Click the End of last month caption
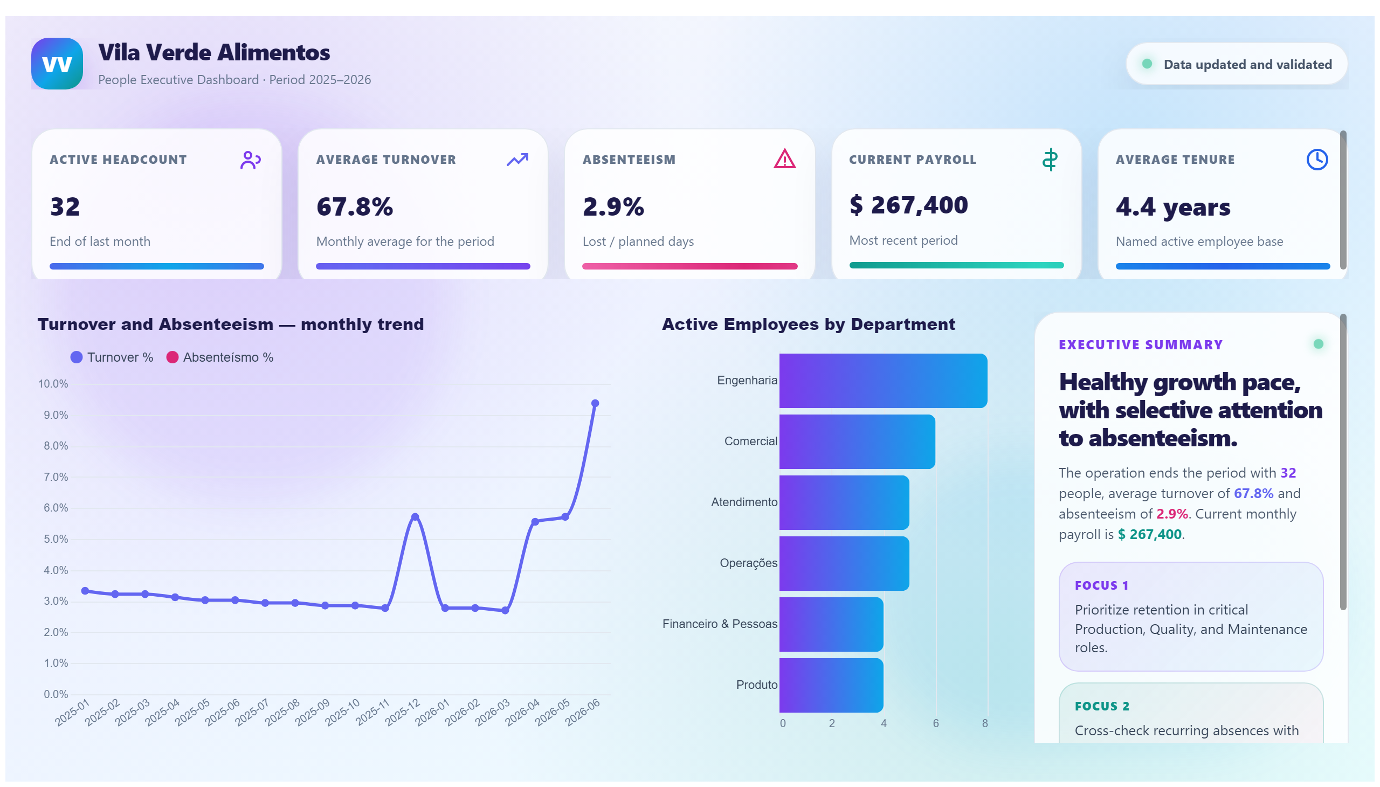 point(100,241)
